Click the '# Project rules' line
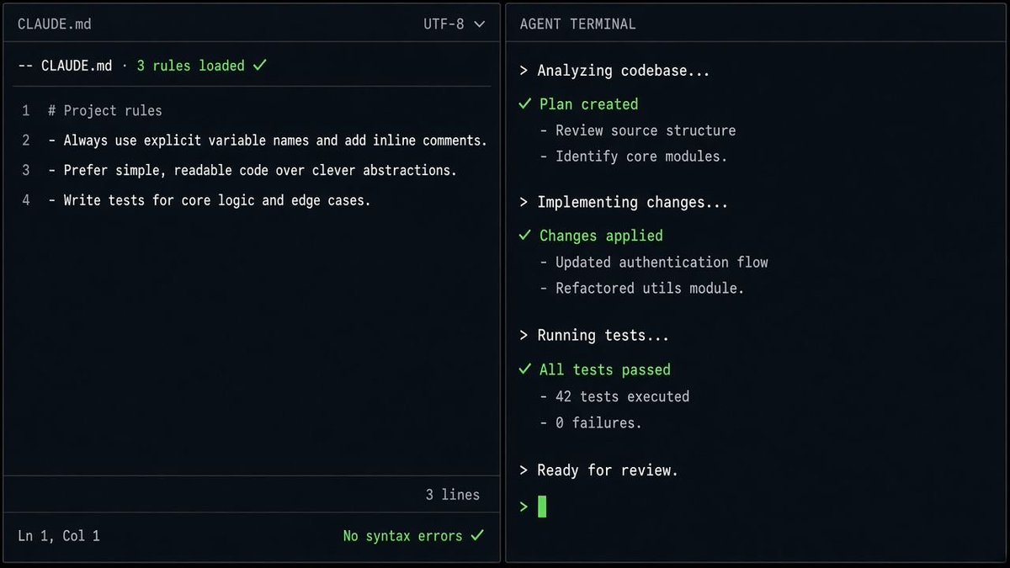 point(105,110)
